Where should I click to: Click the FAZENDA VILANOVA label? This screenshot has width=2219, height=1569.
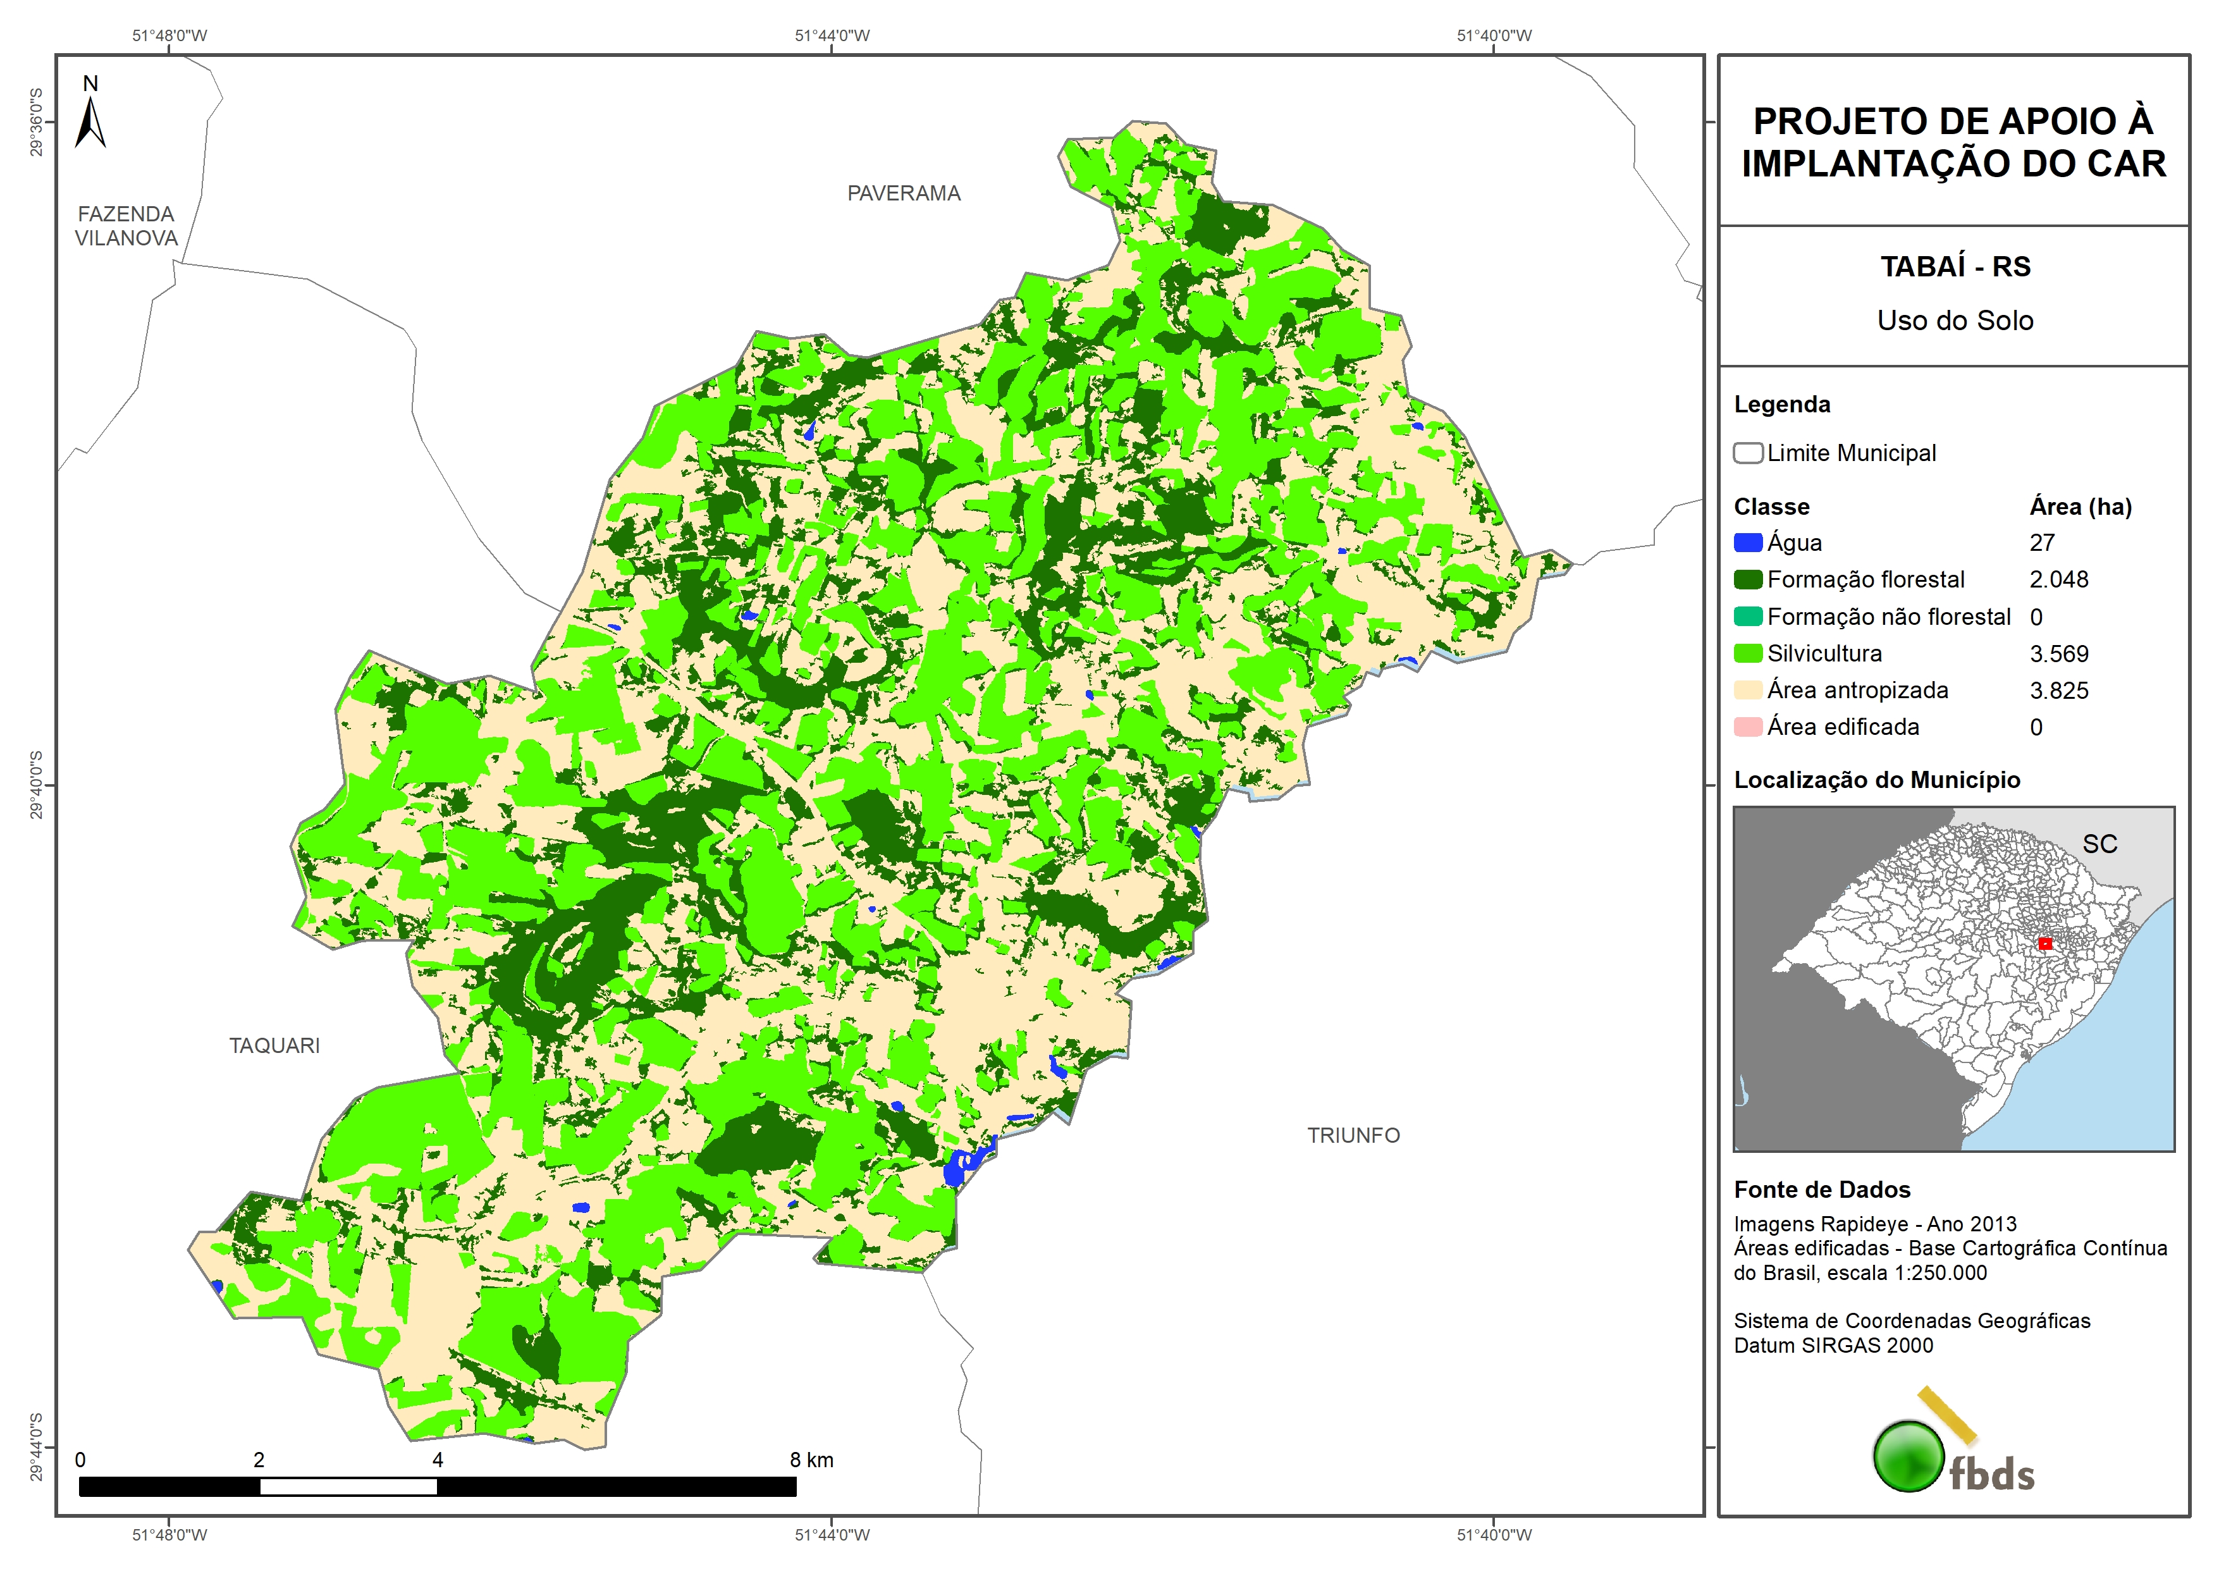126,225
